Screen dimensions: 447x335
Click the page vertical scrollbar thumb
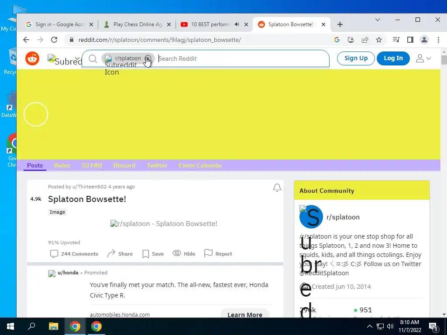point(444,60)
